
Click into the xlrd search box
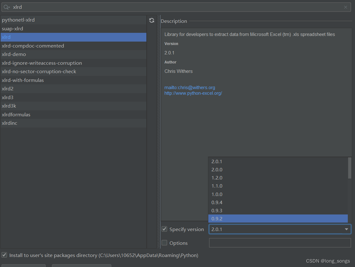(x=175, y=7)
